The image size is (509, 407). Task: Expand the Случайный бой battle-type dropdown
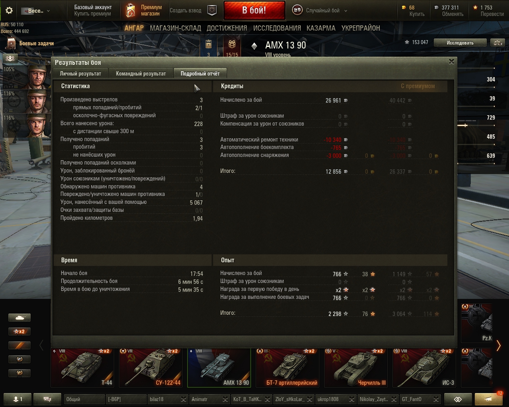345,11
